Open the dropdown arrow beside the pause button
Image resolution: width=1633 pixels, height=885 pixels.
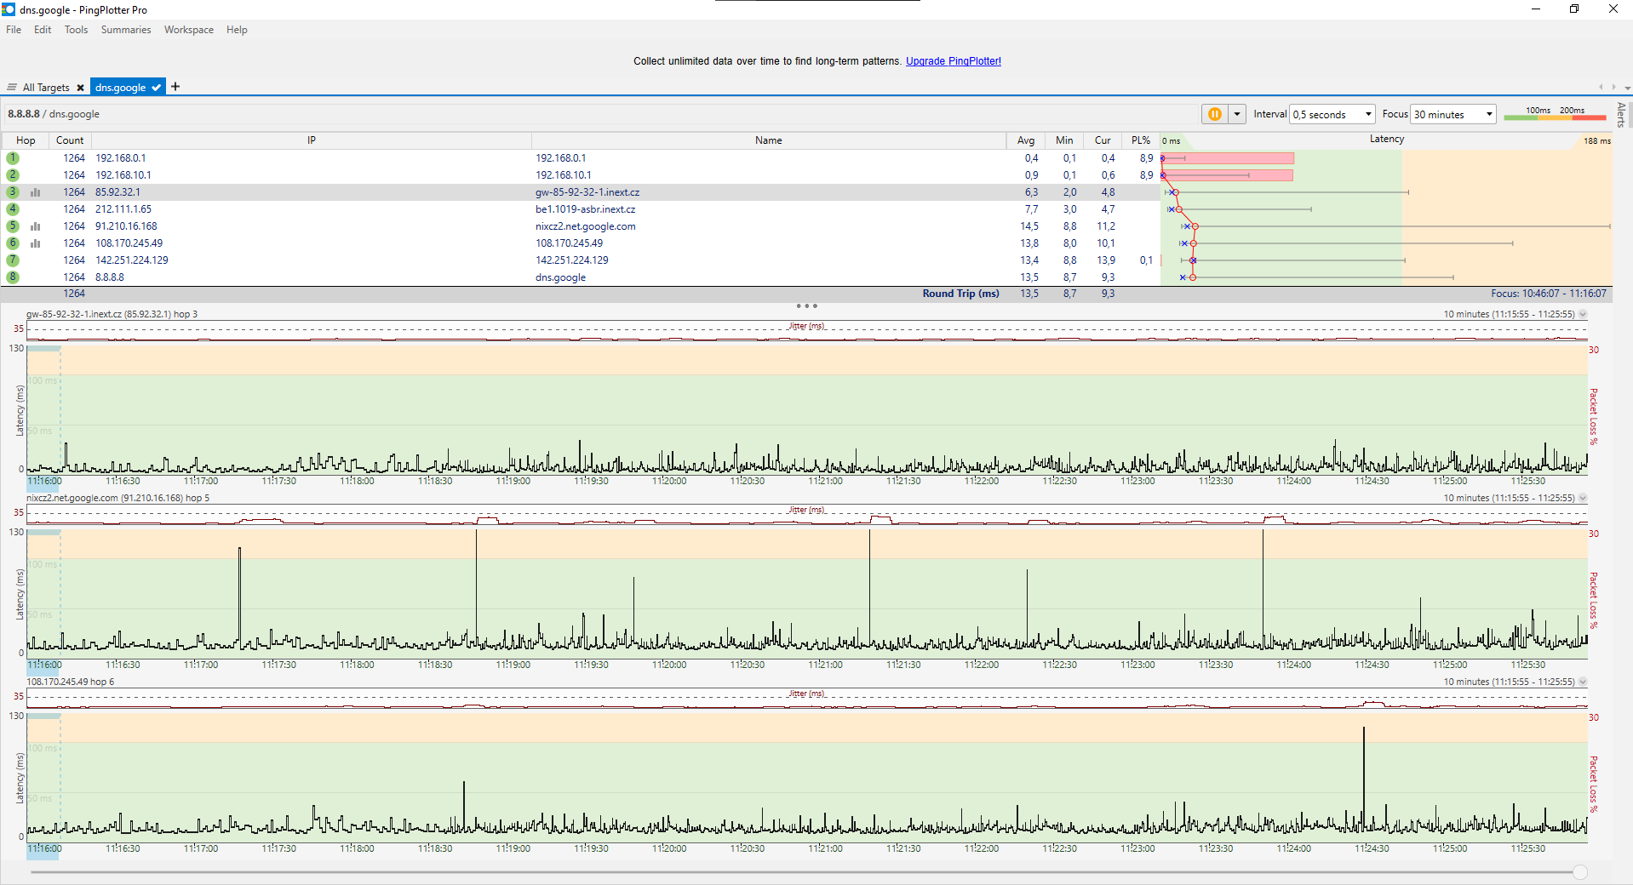pyautogui.click(x=1237, y=114)
